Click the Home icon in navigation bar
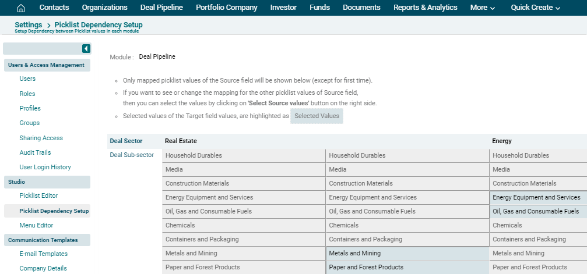The height and width of the screenshot is (274, 587). tap(21, 8)
